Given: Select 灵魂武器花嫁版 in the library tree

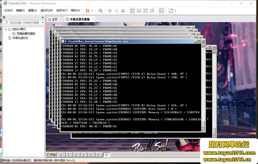Looking at the screenshot, I should pyautogui.click(x=26, y=34).
